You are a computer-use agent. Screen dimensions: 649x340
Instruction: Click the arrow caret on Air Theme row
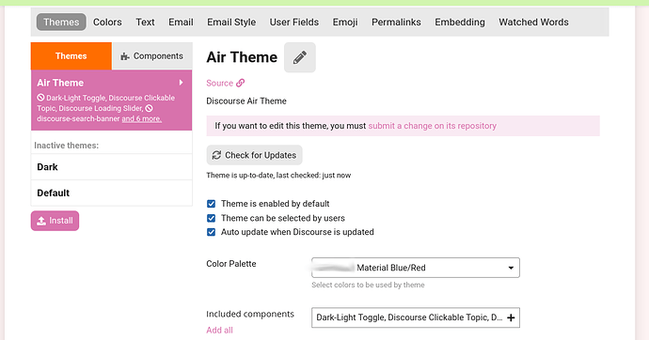[181, 83]
